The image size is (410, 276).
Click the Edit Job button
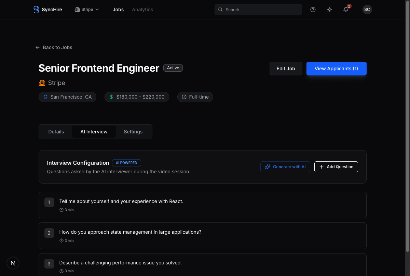pyautogui.click(x=286, y=69)
